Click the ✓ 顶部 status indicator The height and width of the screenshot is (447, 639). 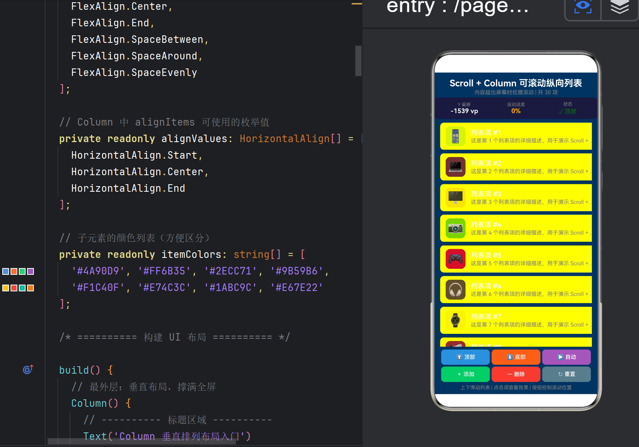tap(567, 111)
